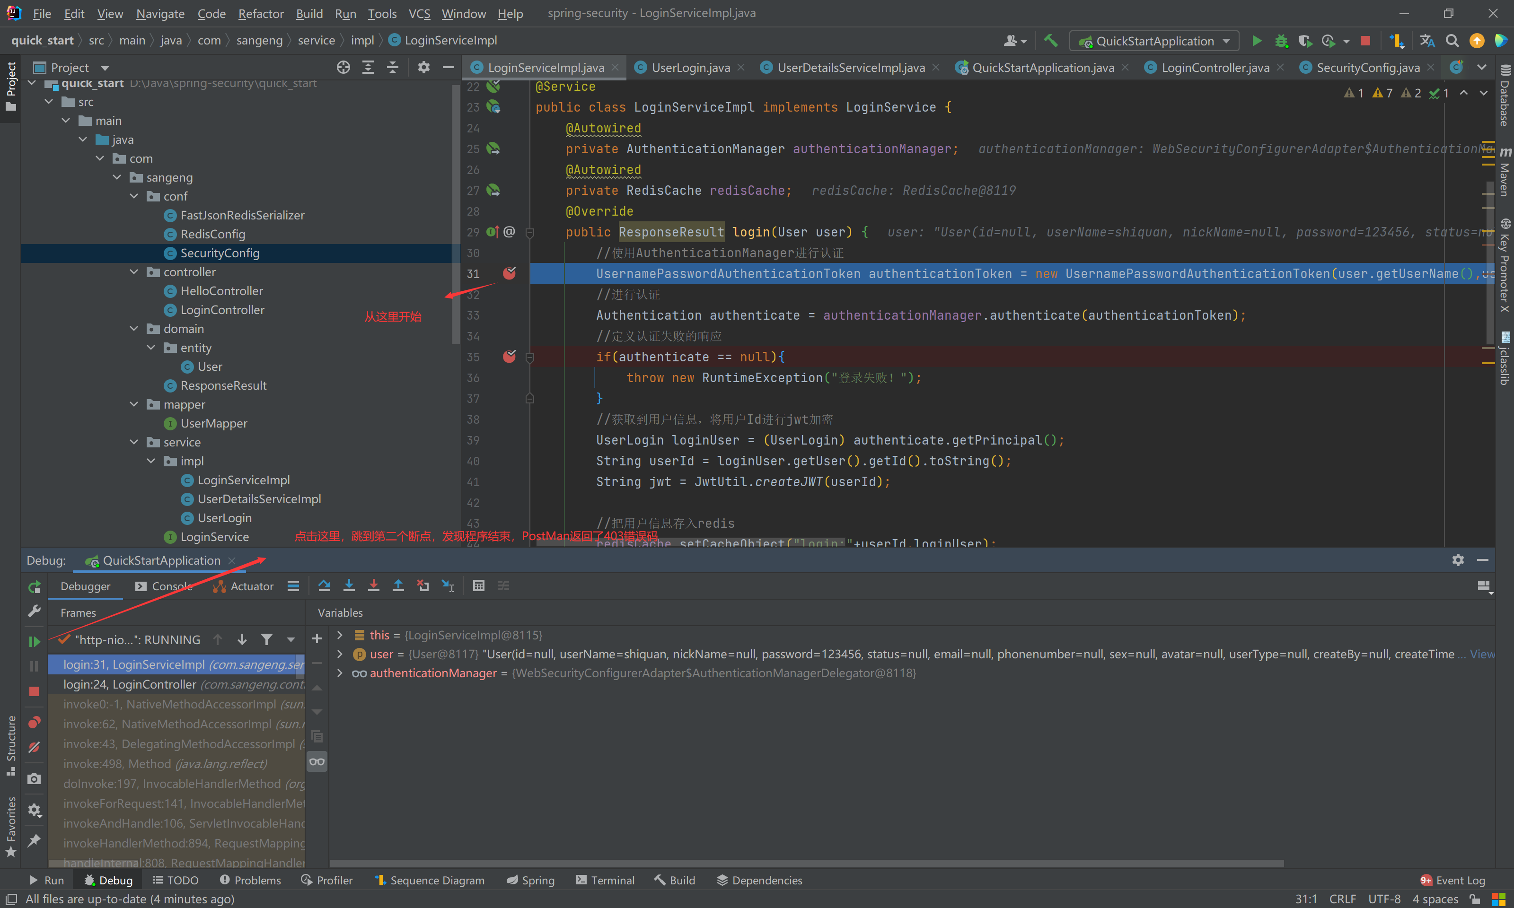Start debugger from the top toolbar
The height and width of the screenshot is (908, 1514).
pyautogui.click(x=1281, y=40)
